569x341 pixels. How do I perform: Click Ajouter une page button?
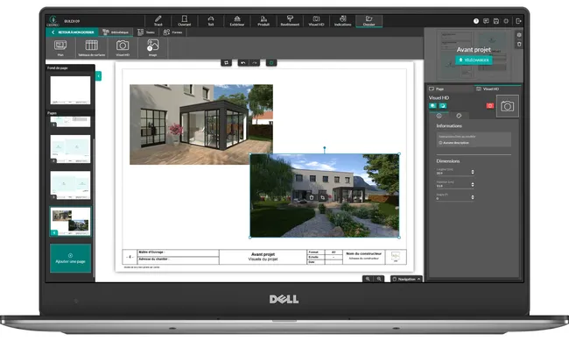coord(70,258)
